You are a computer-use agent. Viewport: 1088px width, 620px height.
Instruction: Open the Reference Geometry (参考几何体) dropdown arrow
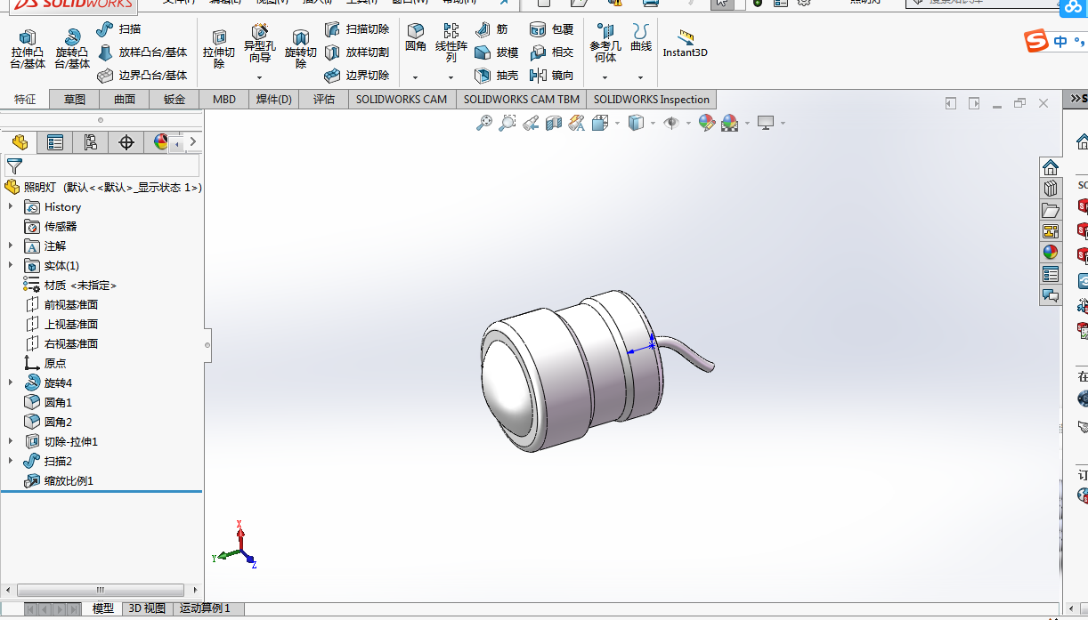tap(605, 77)
